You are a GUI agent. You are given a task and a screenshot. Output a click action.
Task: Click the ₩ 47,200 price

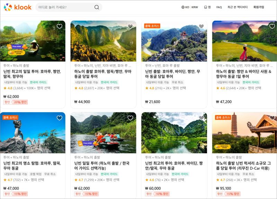click(224, 102)
